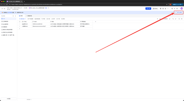Open the record count dropdown at the bottom

(x=29, y=100)
